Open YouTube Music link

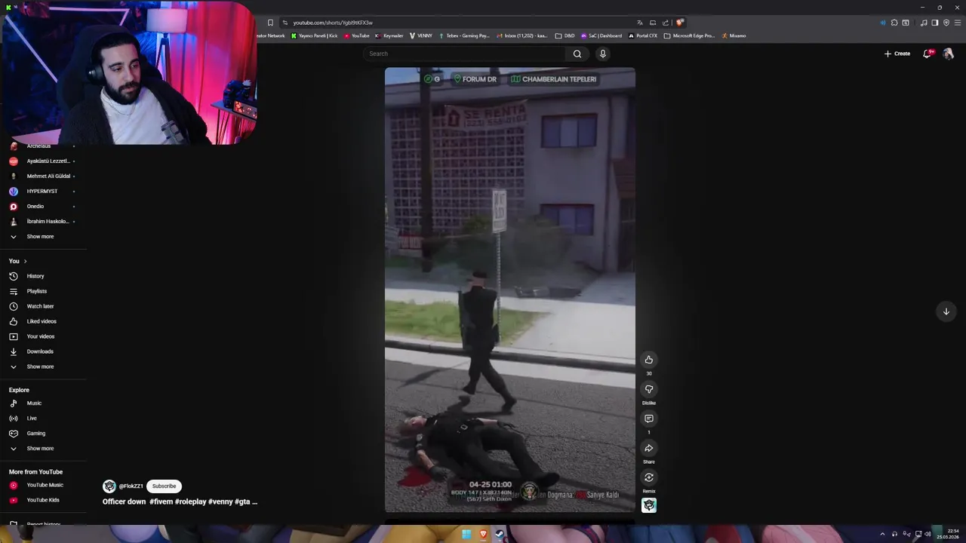[45, 485]
